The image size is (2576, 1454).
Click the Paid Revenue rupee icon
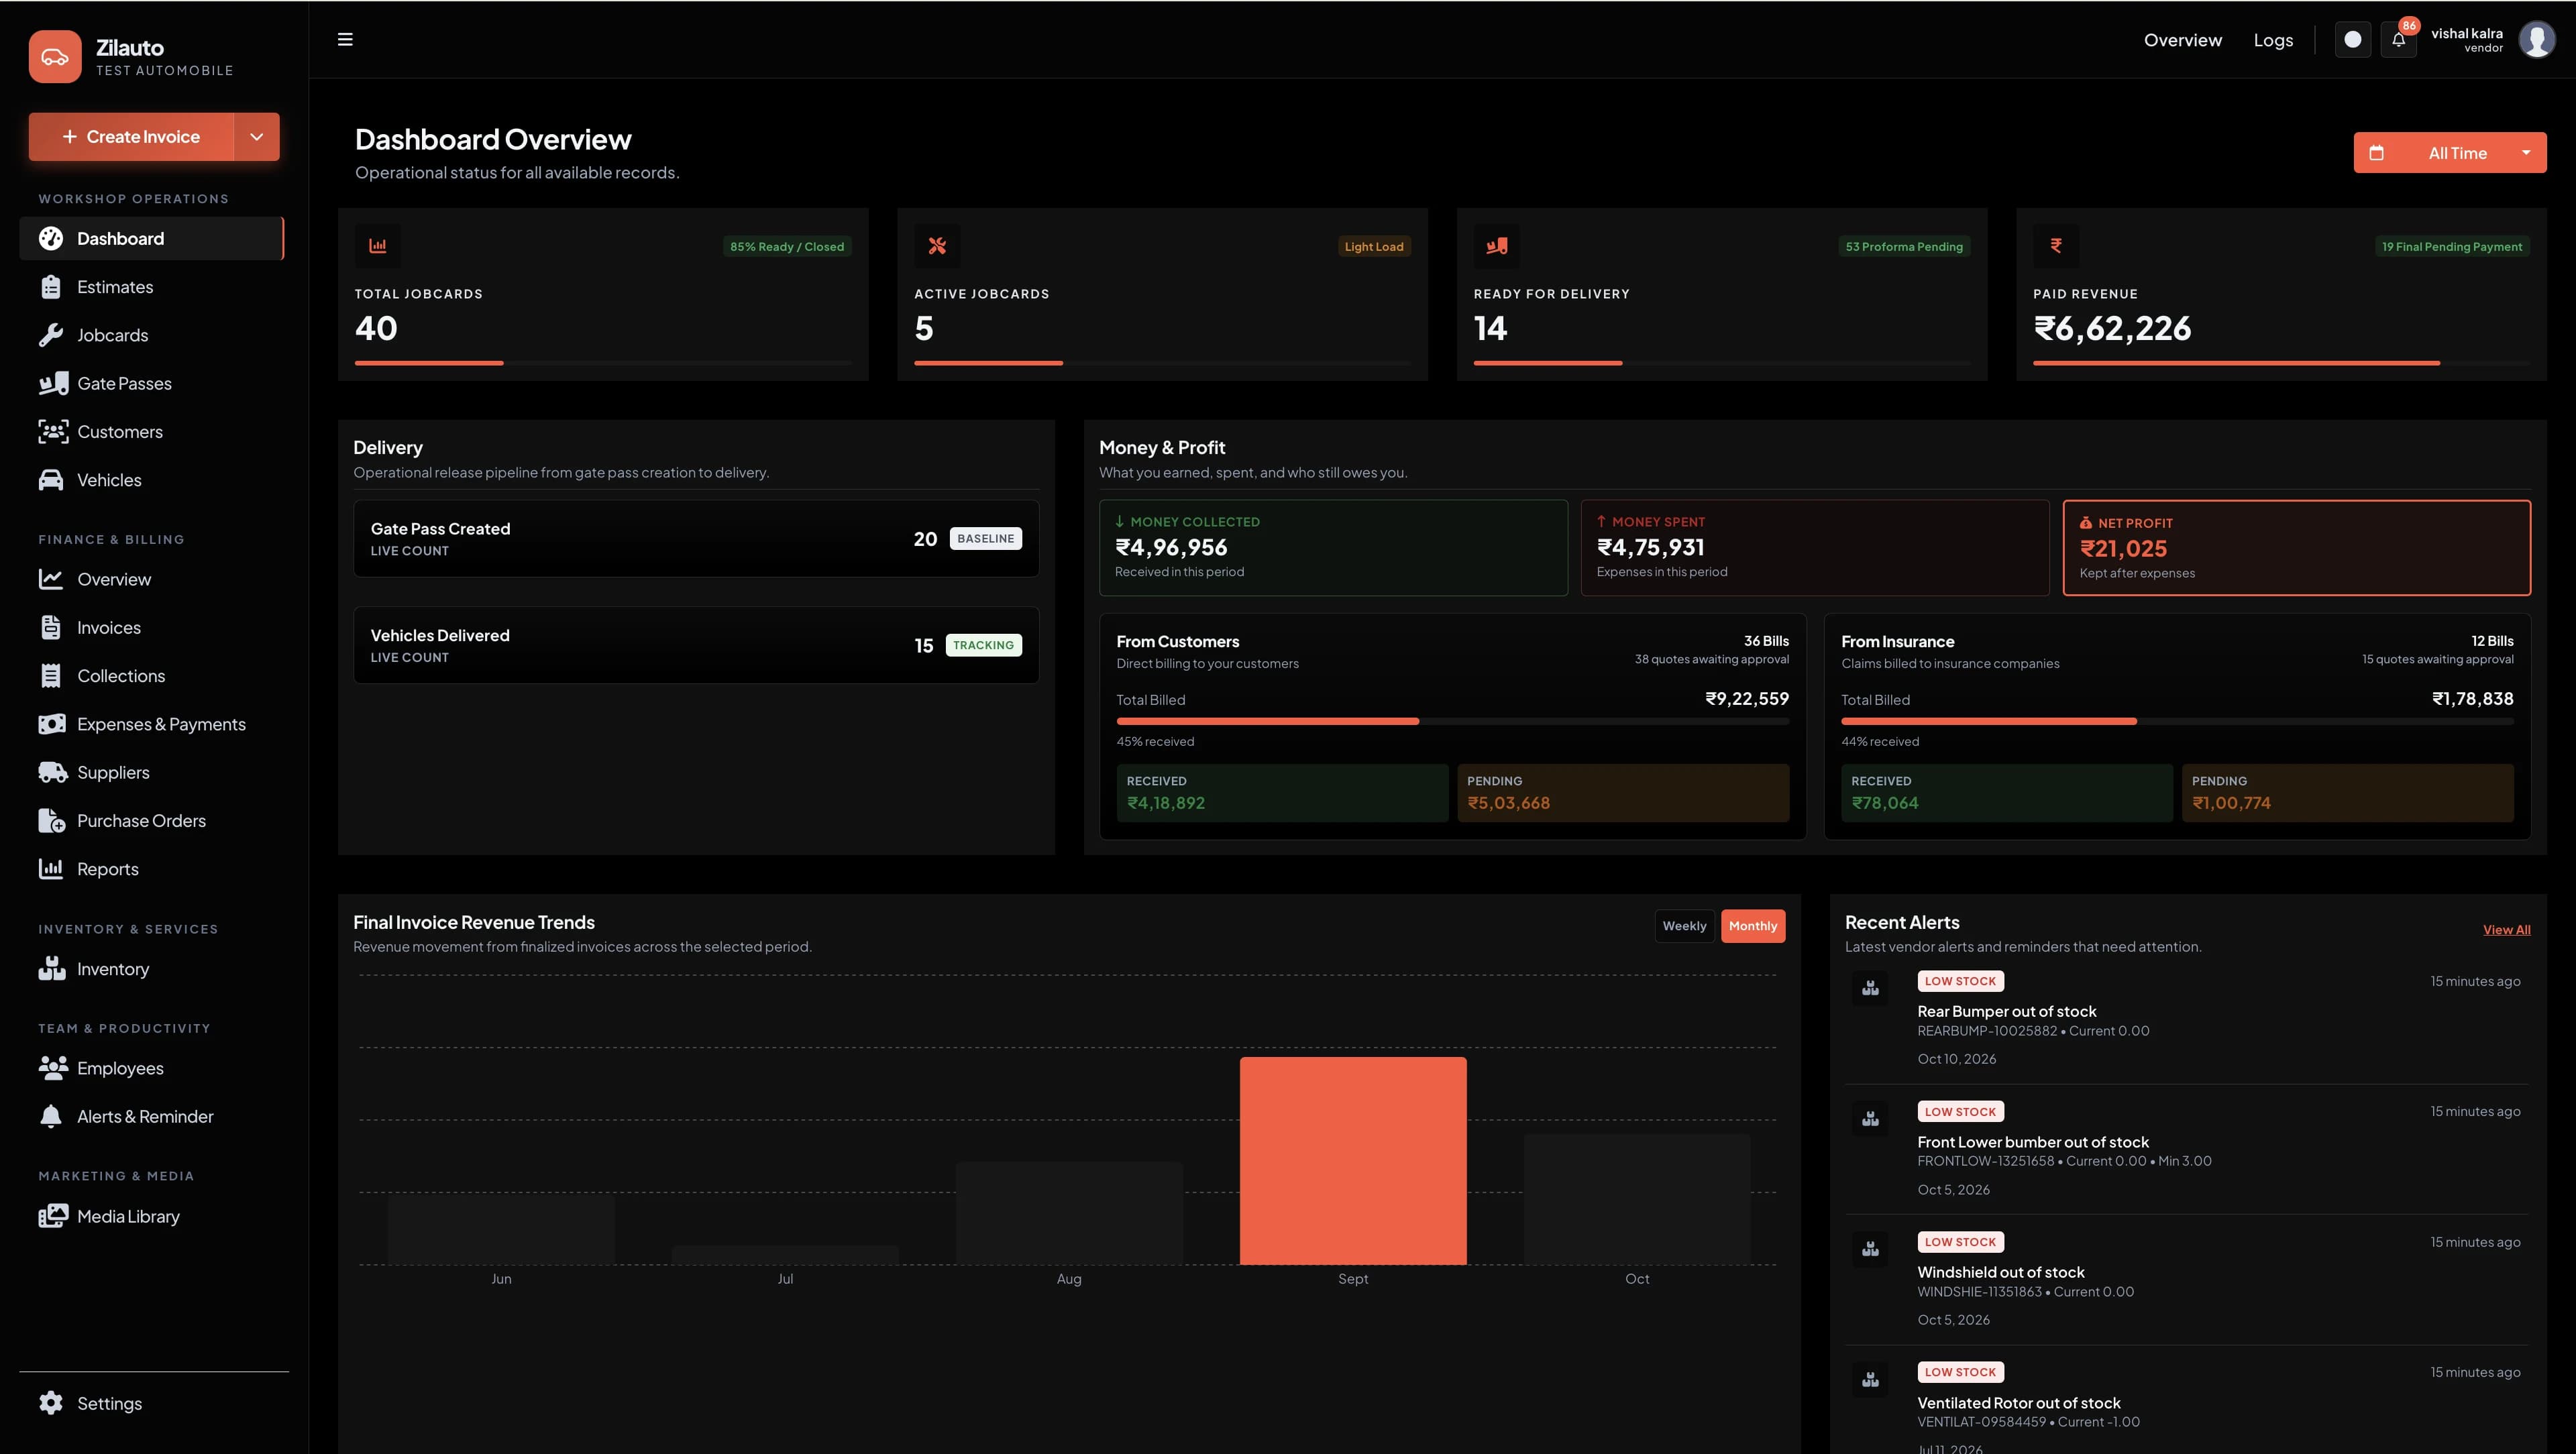[2056, 246]
